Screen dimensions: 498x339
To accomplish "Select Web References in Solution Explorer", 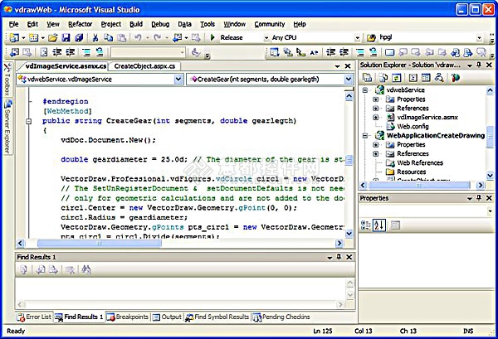I will coord(420,163).
